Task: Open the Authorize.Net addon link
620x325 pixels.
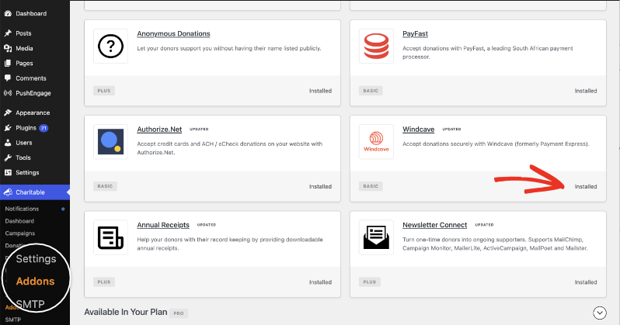Action: tap(159, 129)
